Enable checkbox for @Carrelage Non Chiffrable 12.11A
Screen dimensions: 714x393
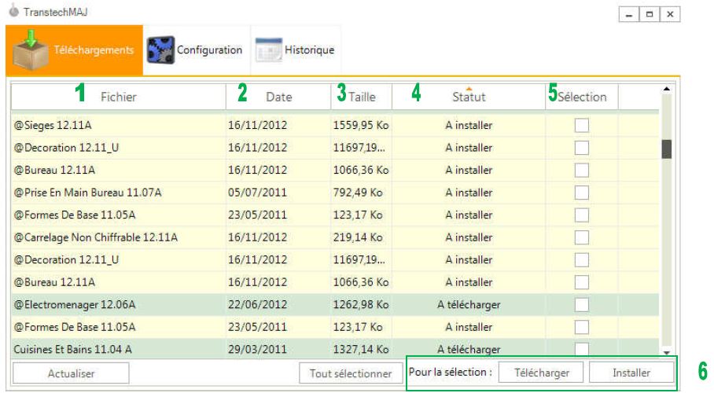coord(581,237)
